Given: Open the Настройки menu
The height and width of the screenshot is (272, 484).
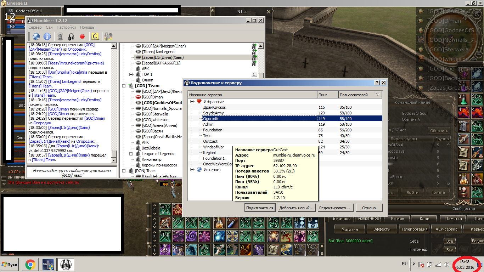Looking at the screenshot, I should [x=66, y=27].
